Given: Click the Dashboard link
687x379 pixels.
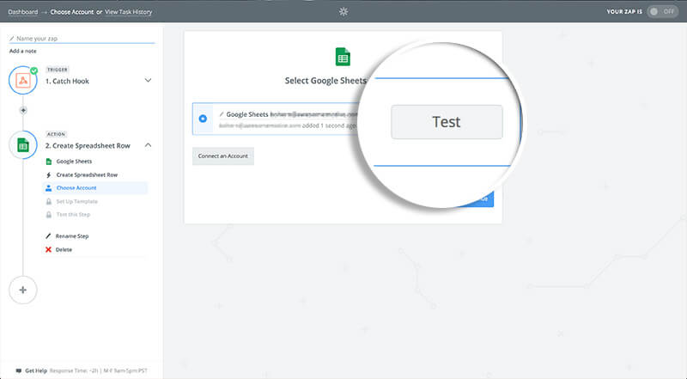Looking at the screenshot, I should pos(23,12).
